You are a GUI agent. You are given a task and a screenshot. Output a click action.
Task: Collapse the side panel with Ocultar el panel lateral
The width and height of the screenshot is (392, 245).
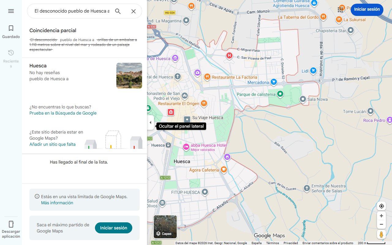pos(150,122)
